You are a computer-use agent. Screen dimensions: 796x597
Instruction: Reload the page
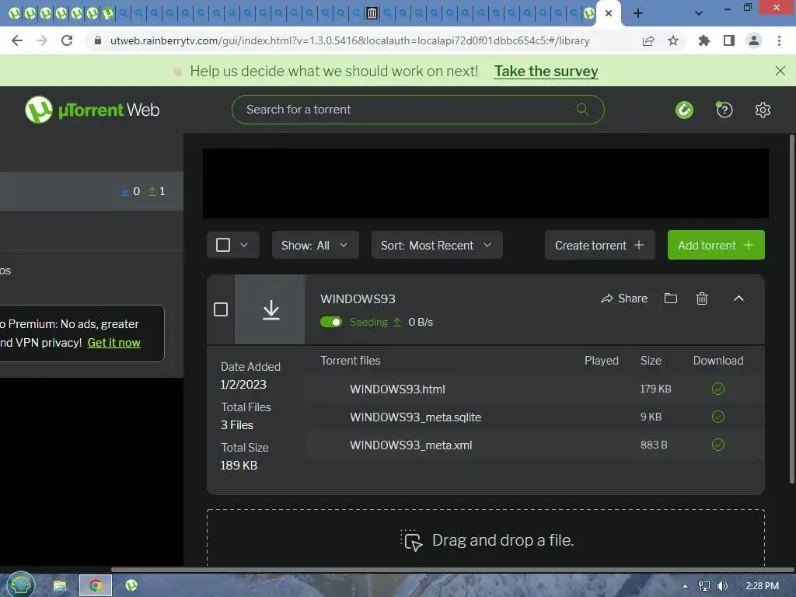(x=67, y=40)
